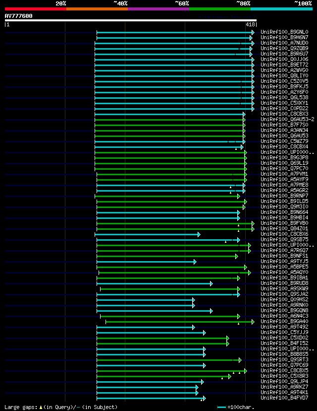317x411 pixels.
Task: Open the UniRef100_B7F7S0 hit link
Action: coord(284,125)
